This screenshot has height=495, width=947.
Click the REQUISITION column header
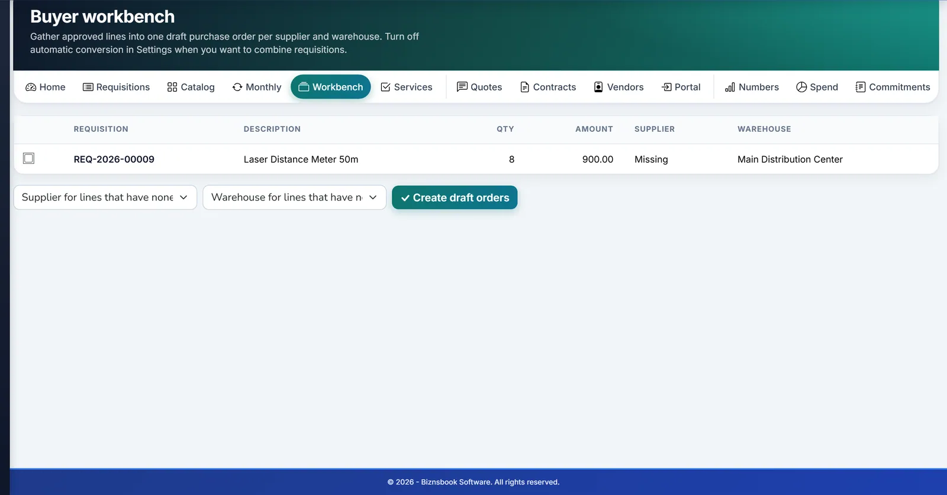tap(101, 129)
